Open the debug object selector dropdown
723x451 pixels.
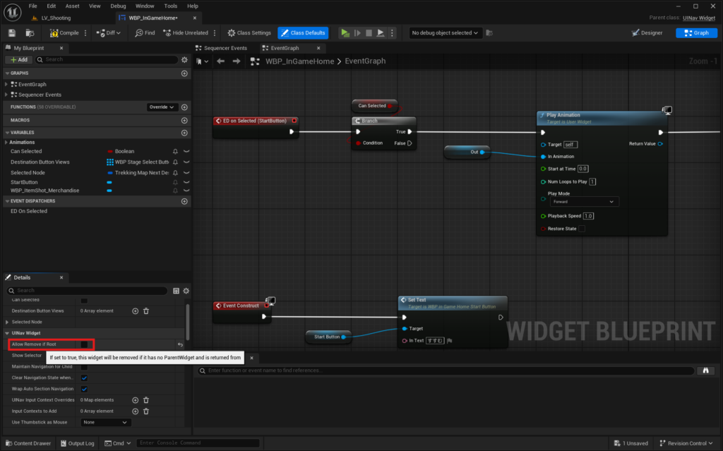coord(446,32)
